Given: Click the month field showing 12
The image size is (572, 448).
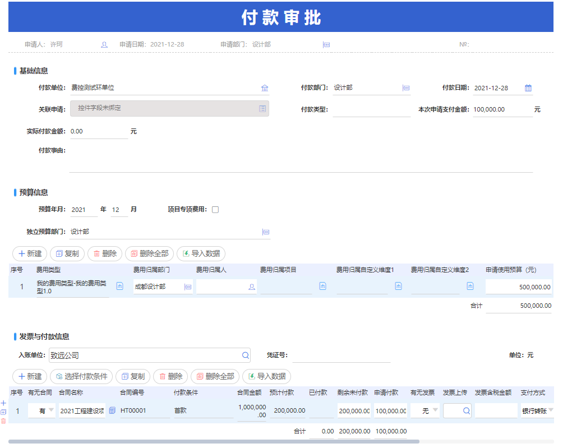Looking at the screenshot, I should point(119,209).
